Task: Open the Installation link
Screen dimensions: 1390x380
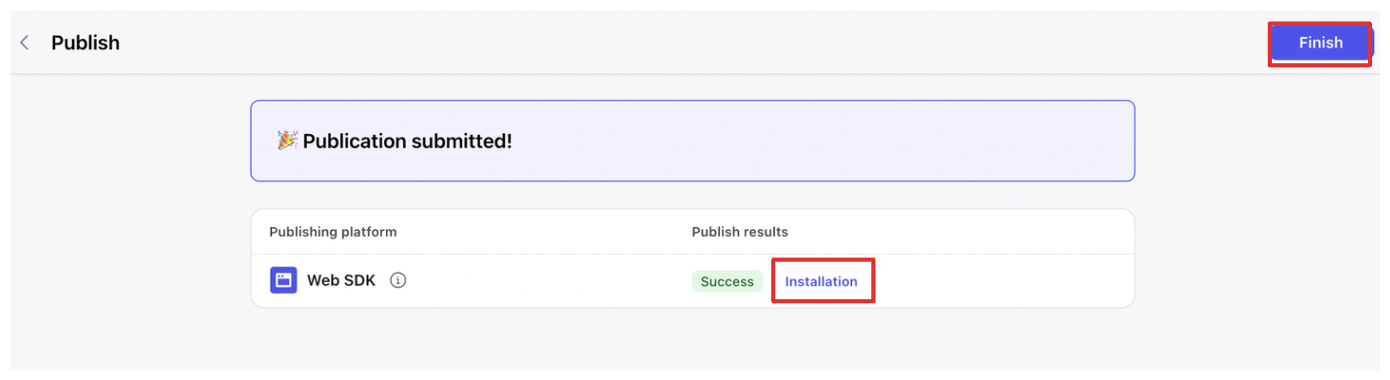Action: tap(821, 281)
